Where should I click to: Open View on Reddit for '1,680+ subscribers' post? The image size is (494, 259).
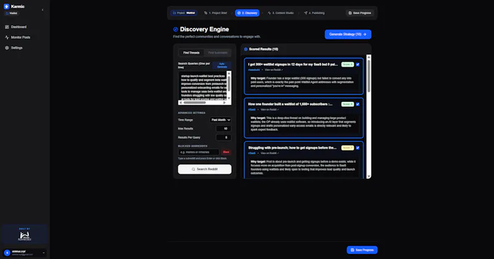[269, 110]
